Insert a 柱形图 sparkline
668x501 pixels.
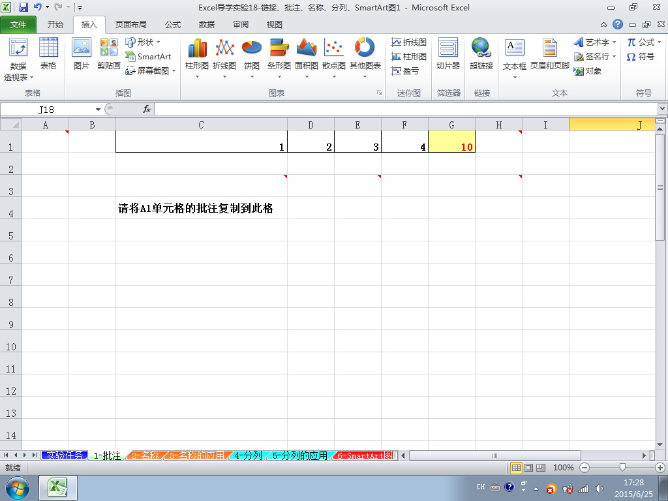point(408,56)
